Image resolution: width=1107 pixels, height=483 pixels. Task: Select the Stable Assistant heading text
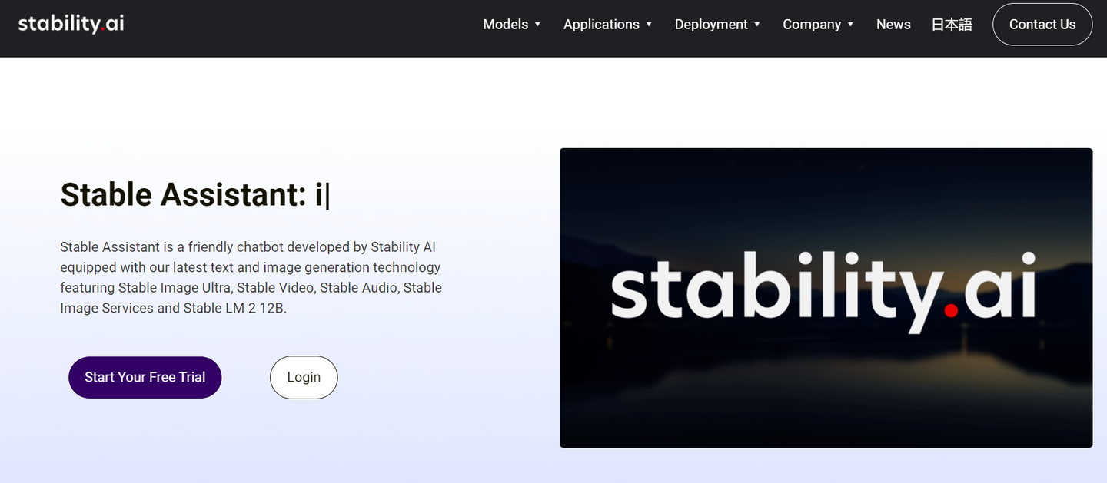point(194,194)
